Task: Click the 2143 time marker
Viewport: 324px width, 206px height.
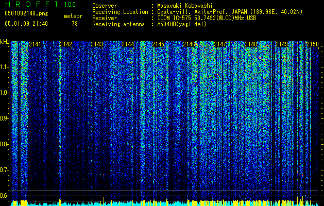Action: click(97, 44)
